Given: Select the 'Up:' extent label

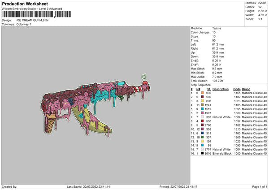Looking at the screenshot, I should (x=193, y=52).
